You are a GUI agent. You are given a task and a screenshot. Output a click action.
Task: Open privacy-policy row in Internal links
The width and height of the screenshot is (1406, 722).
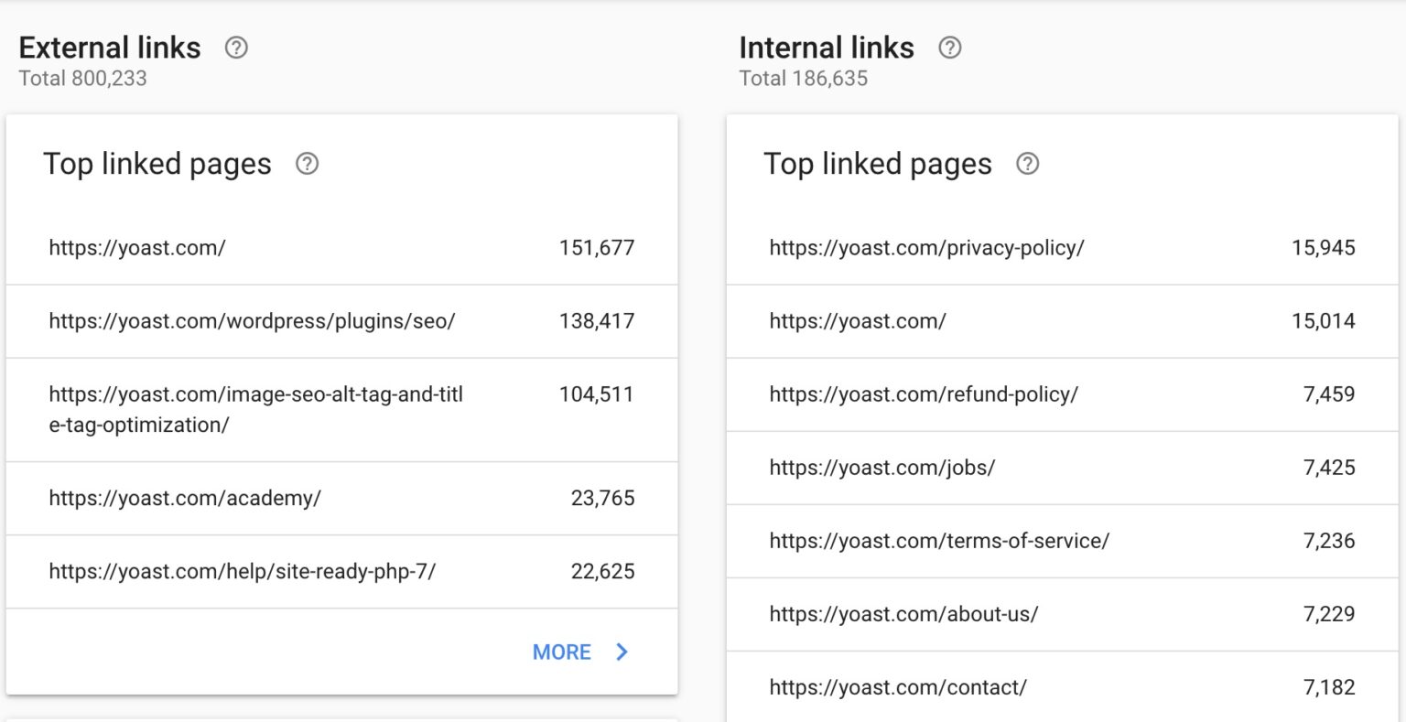pyautogui.click(x=1062, y=247)
